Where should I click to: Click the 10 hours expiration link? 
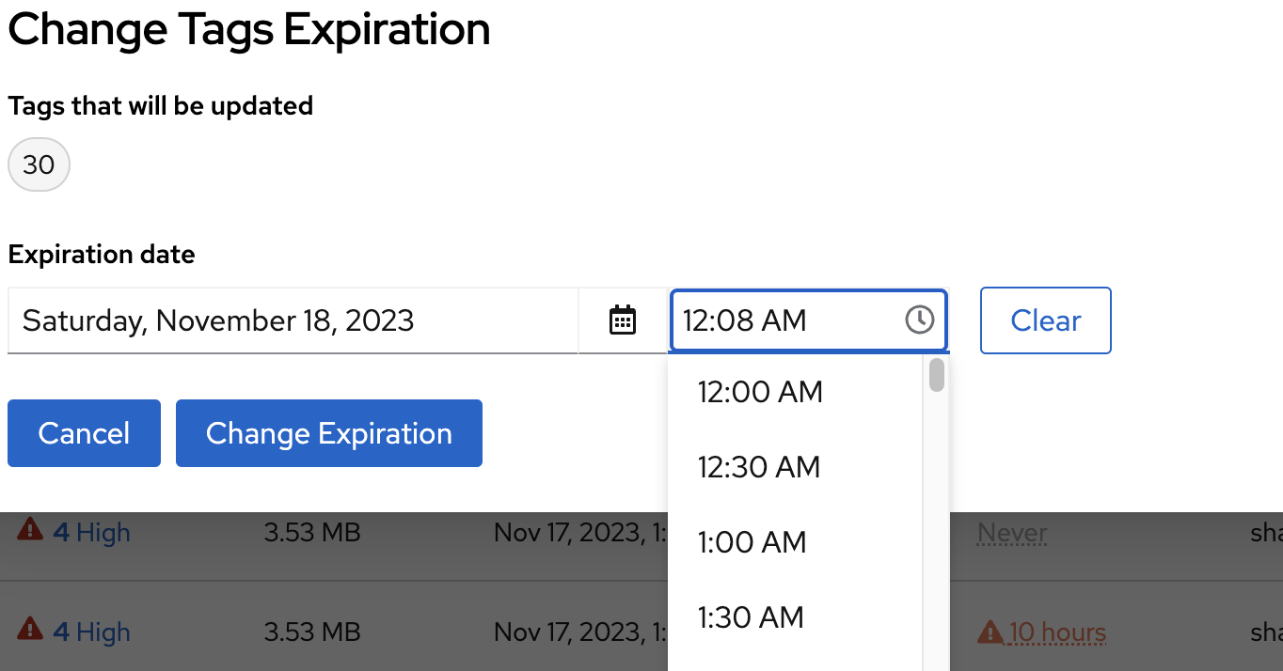[1057, 632]
